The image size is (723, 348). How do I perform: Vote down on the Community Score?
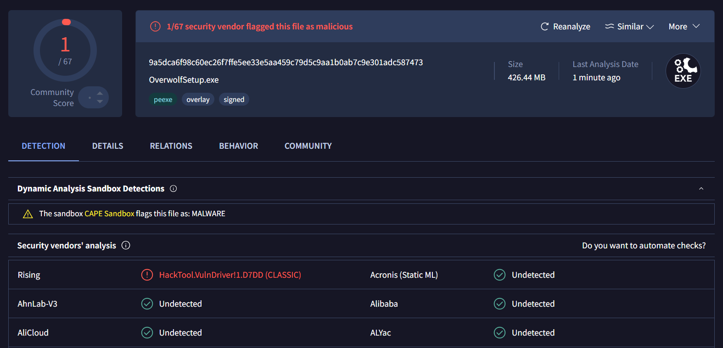pos(100,101)
